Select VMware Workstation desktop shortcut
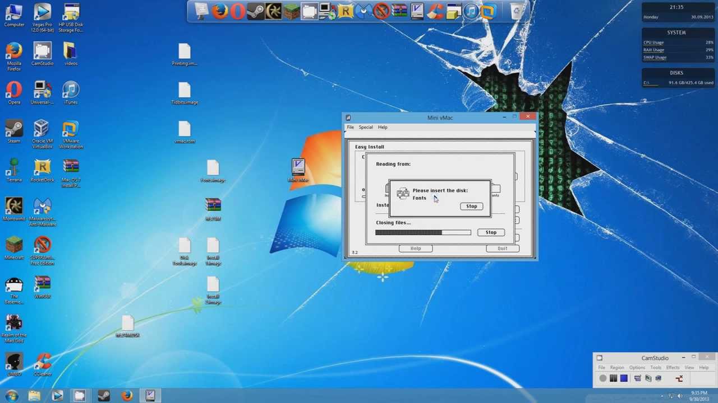The image size is (718, 403). tap(71, 134)
